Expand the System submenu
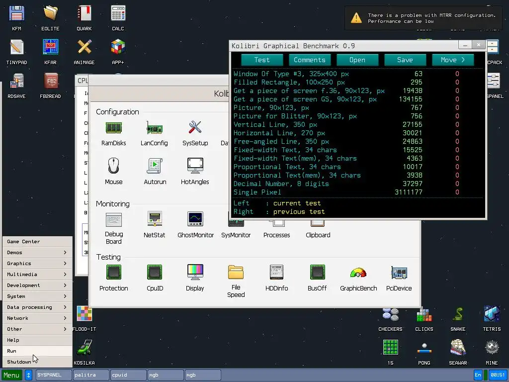 (x=37, y=296)
